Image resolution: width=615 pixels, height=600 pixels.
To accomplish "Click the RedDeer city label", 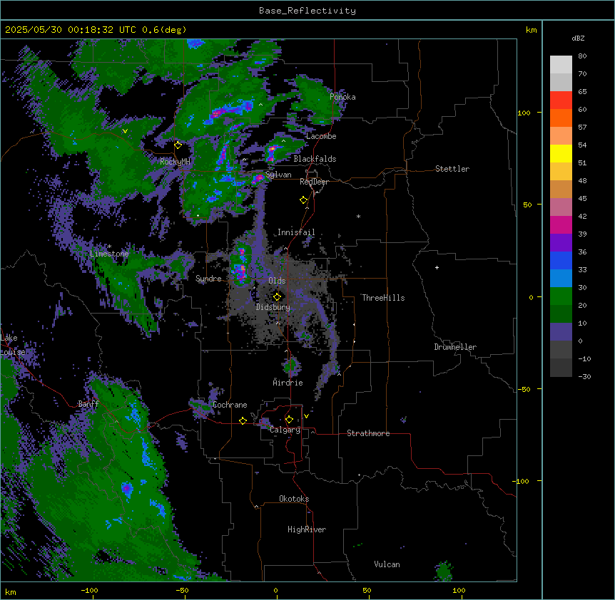I will pyautogui.click(x=314, y=182).
